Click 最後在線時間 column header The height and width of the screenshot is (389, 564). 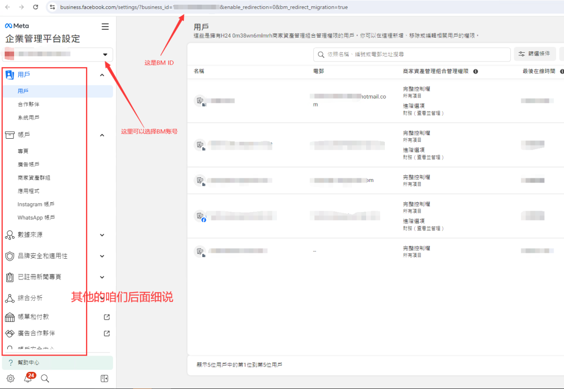point(539,71)
